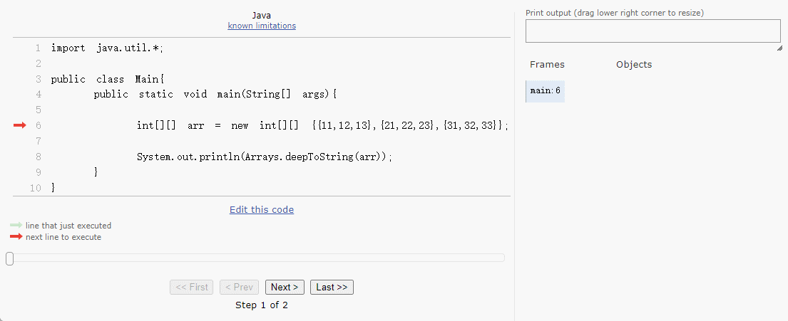
Task: Click the Objects column header
Action: pos(634,65)
